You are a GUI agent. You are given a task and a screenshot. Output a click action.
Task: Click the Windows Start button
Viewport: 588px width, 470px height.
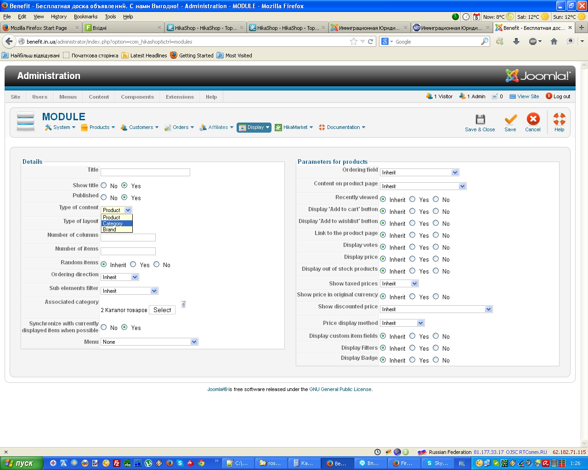pos(22,464)
